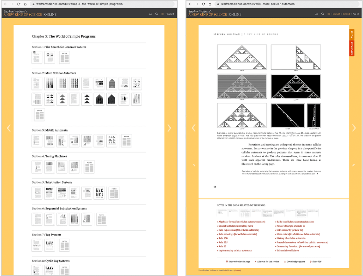Image resolution: width=363 pixels, height=276 pixels.
Task: Click the search magnifier in right window header
Action: point(323,14)
